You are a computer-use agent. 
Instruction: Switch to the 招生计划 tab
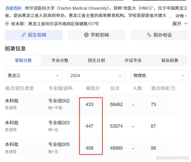coord(96,60)
